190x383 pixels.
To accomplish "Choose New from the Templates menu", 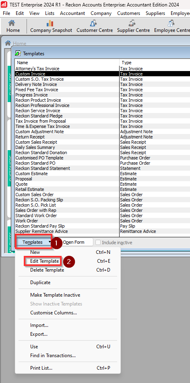I will (68, 252).
